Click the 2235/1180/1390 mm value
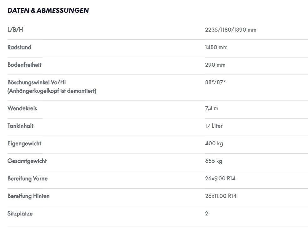Image resolution: width=308 pixels, height=233 pixels. [230, 29]
